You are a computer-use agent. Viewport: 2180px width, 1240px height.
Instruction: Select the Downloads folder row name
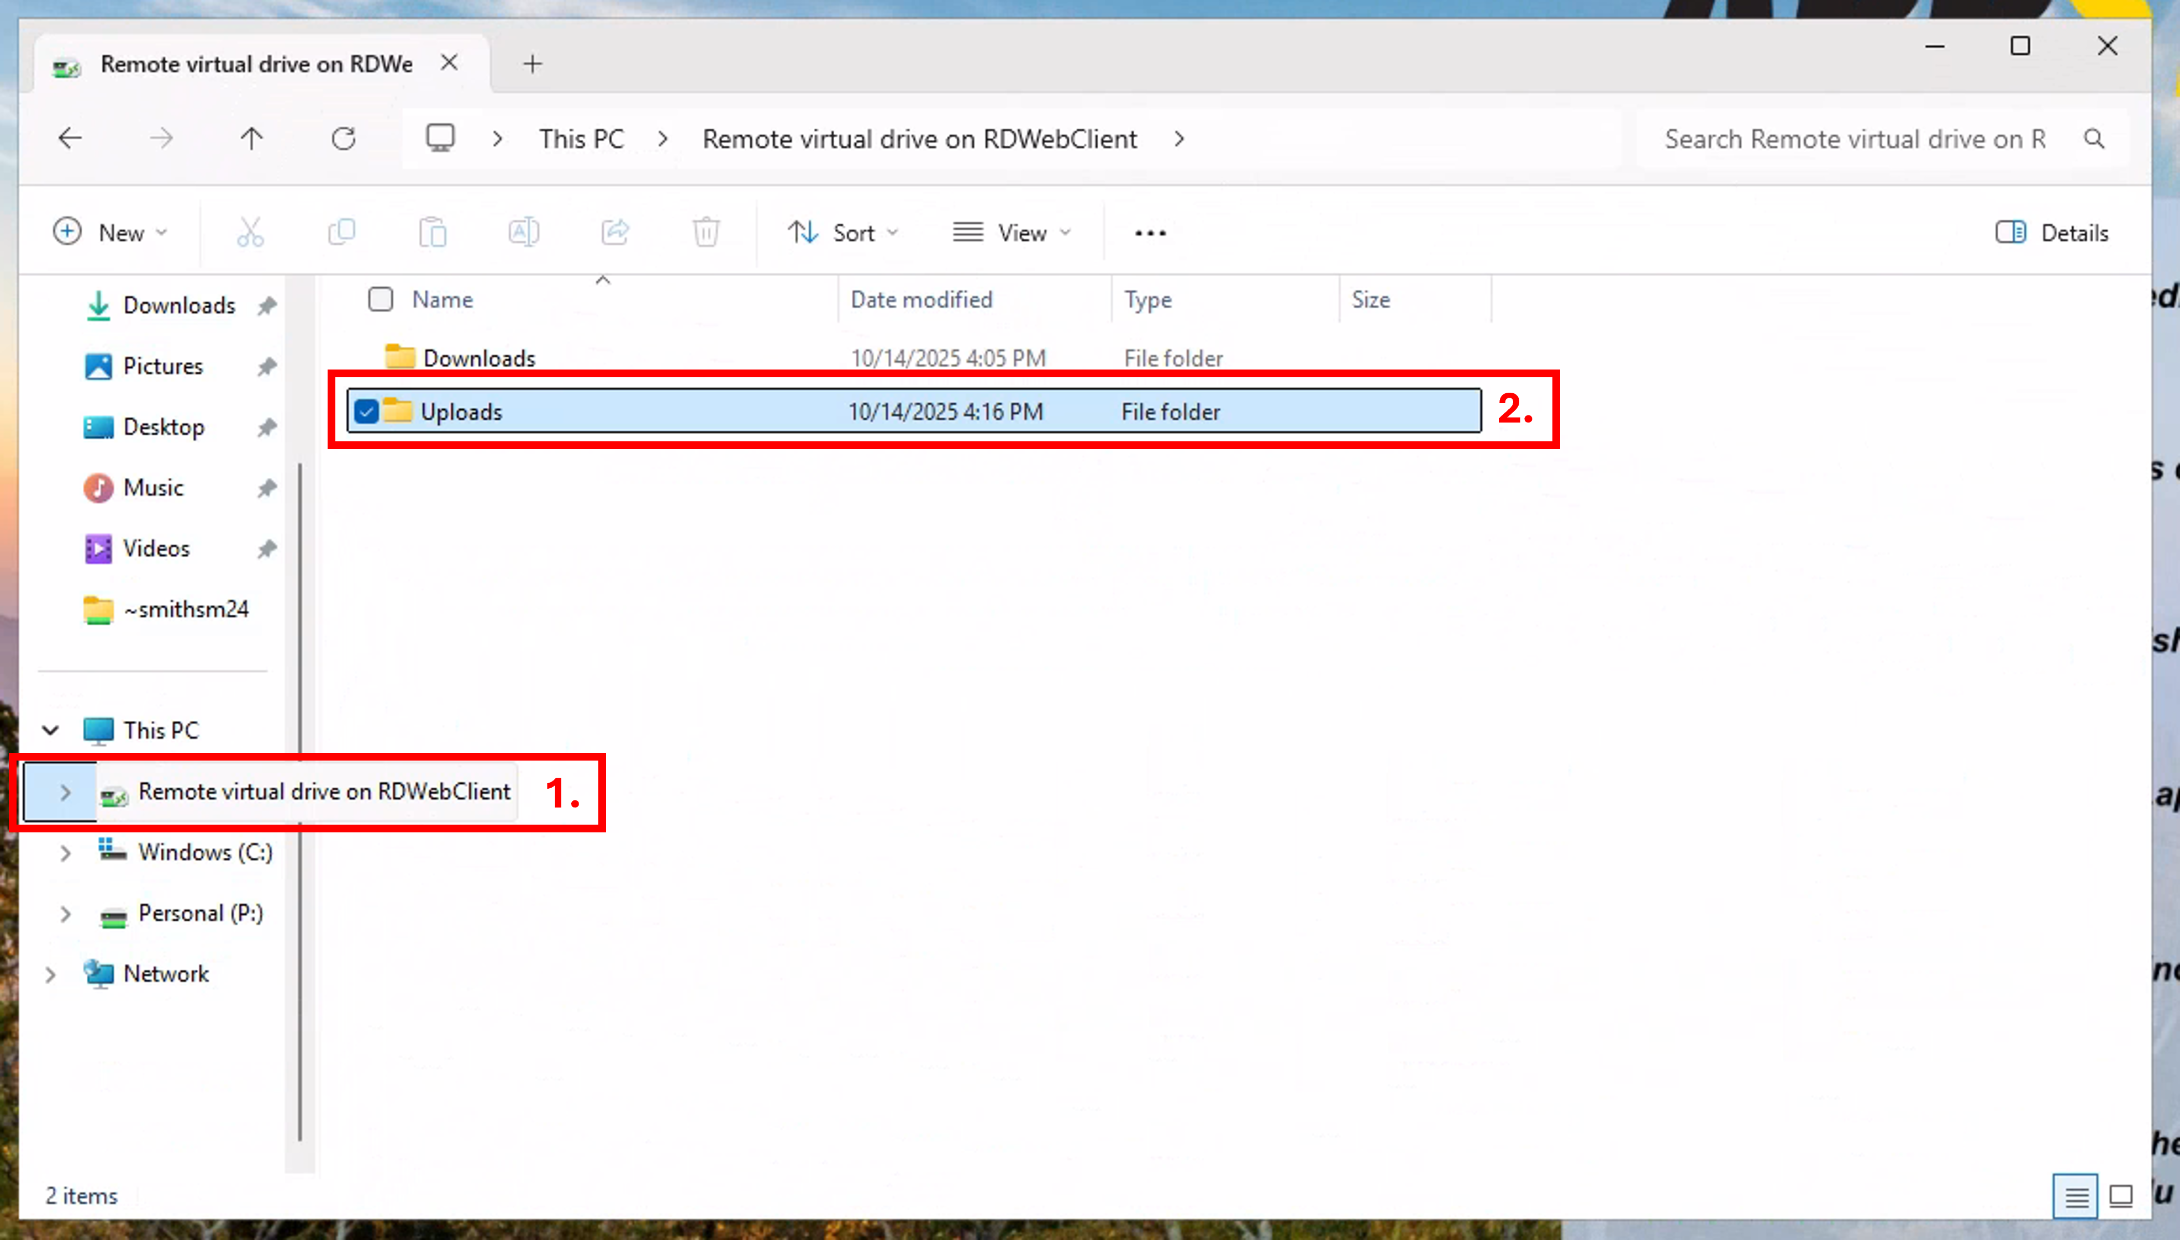click(x=480, y=358)
